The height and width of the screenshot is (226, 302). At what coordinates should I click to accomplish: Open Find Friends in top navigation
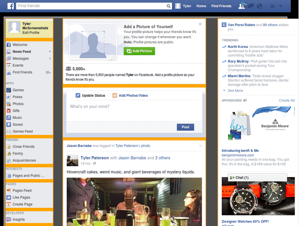click(221, 6)
